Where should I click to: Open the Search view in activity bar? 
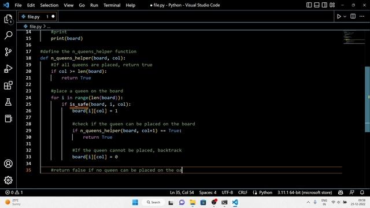8,35
